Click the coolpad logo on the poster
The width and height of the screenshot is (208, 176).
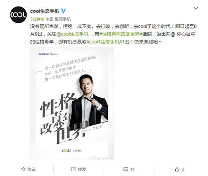(43, 54)
